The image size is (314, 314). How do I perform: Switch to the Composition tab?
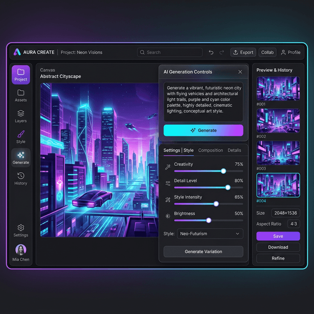click(x=210, y=151)
